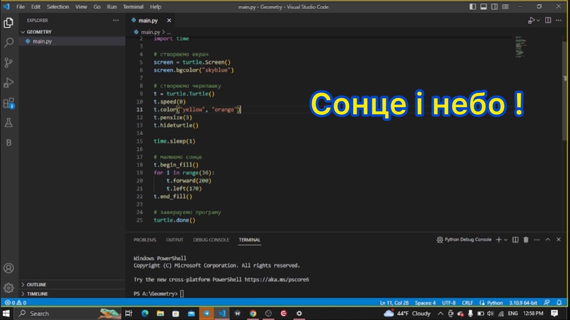Open Explorer Views and More Actions ellipsis
This screenshot has width=570, height=320.
click(116, 20)
